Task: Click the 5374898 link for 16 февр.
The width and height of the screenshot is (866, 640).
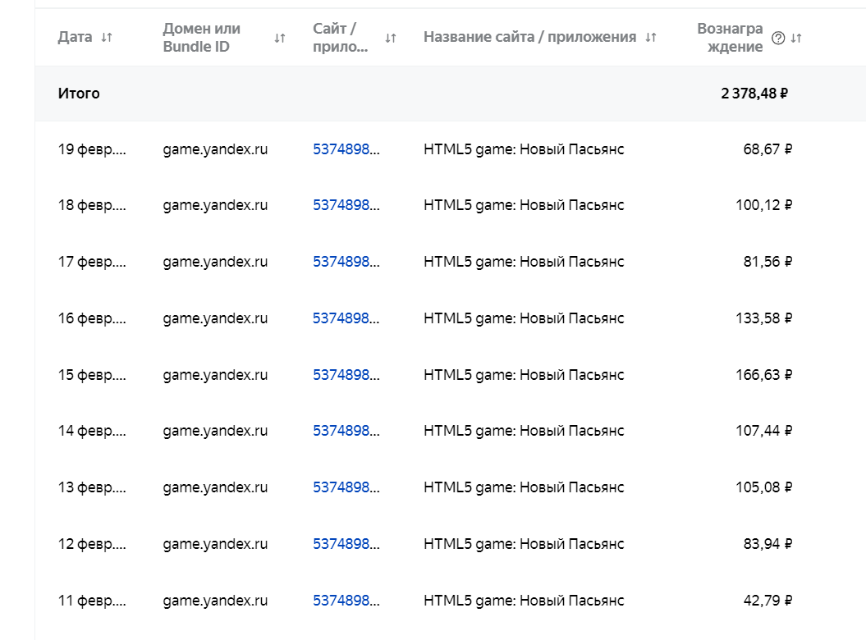Action: point(346,318)
